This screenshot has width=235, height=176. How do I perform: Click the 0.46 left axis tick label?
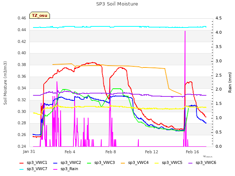point(22,18)
